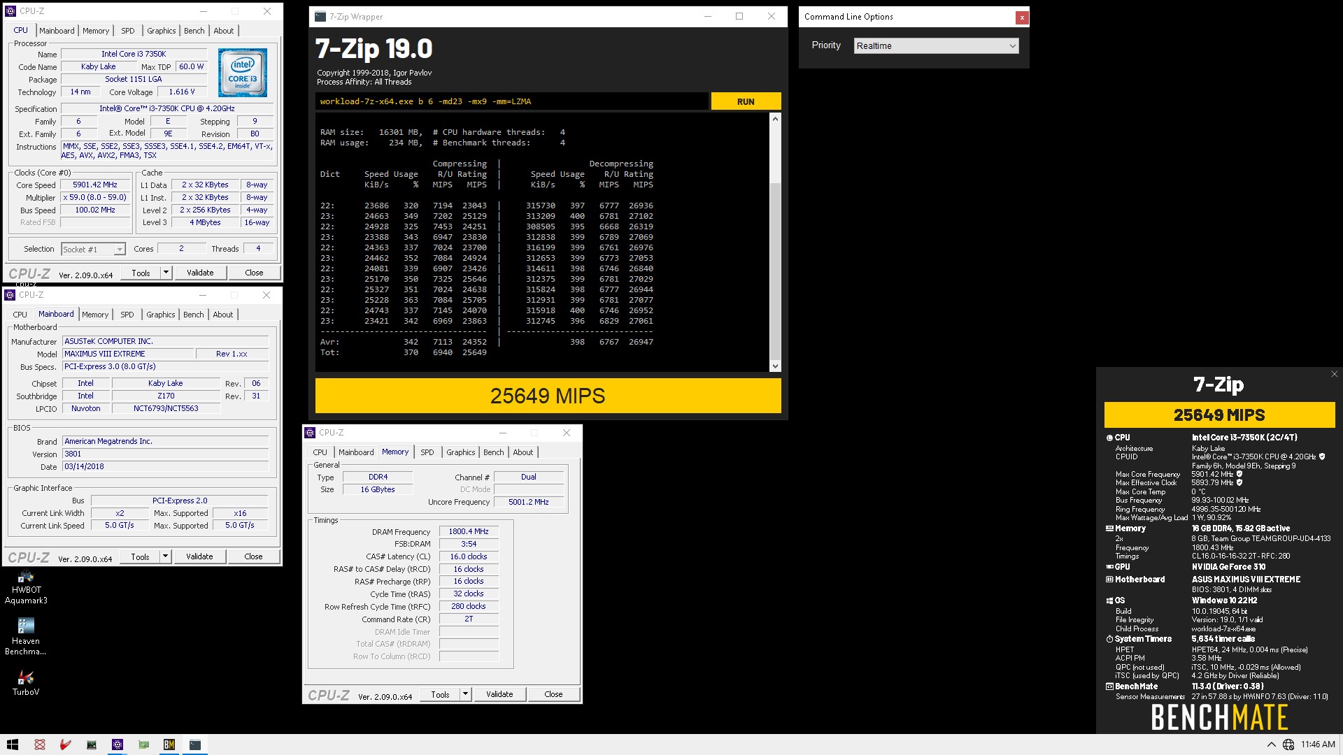Switch to the 7-Zip Wrapper console taskbar icon
1343x755 pixels.
click(x=195, y=745)
